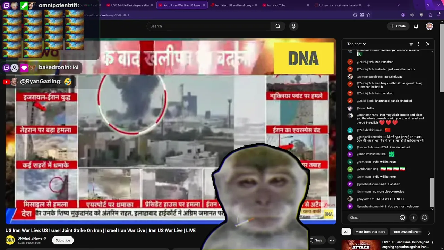Open more actions ellipsis under video

tap(332, 240)
